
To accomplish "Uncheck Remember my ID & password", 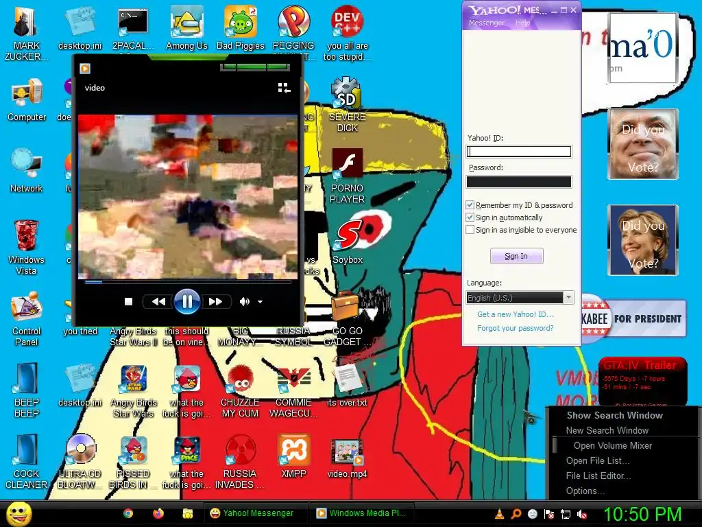I will pos(470,204).
